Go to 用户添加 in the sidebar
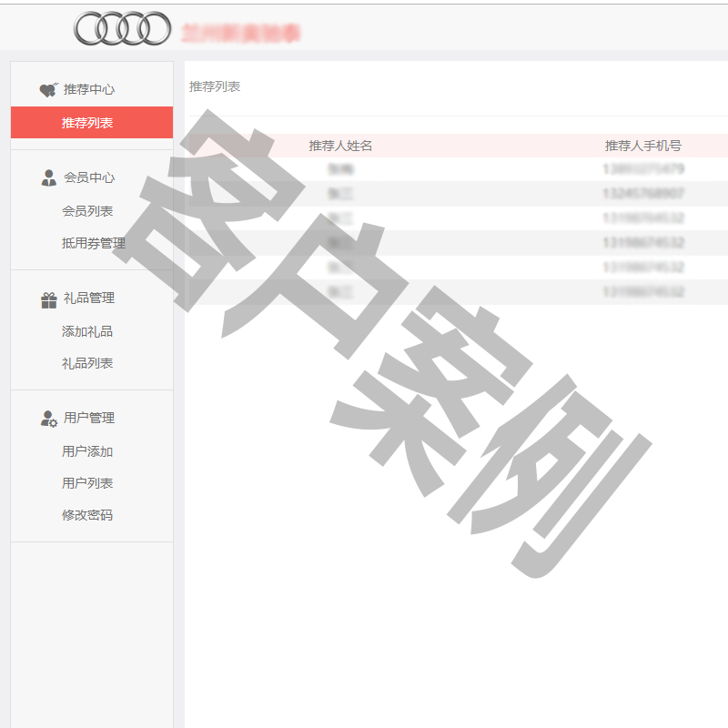This screenshot has width=728, height=728. 87,451
